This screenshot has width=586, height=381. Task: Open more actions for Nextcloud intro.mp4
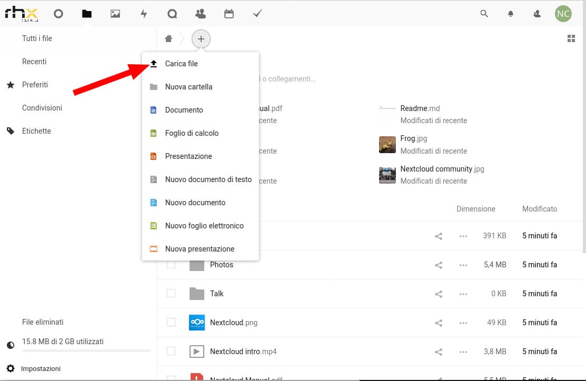click(x=463, y=352)
